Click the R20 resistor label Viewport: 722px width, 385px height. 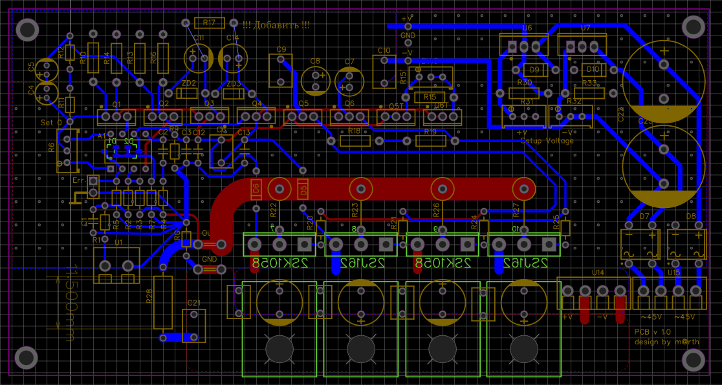point(310,222)
